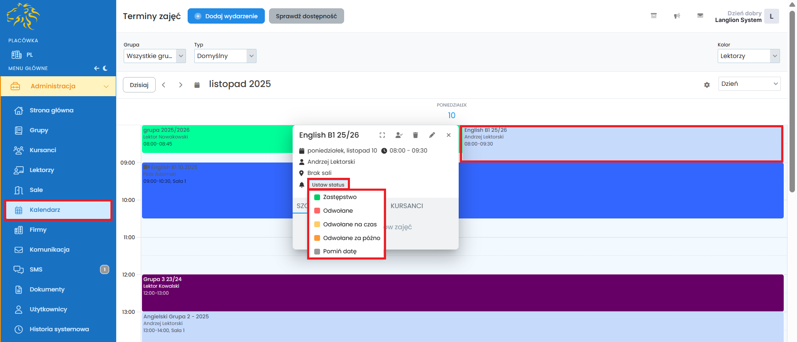Click the Sprawdź dostępność button
This screenshot has height=342, width=797.
(306, 16)
